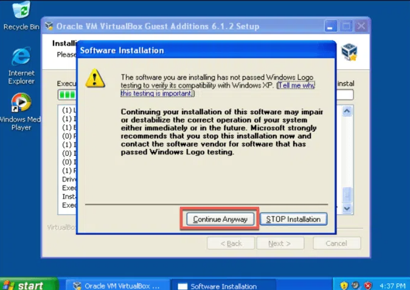
Task: Select the Windows Media Player desktop icon
Action: point(21,112)
